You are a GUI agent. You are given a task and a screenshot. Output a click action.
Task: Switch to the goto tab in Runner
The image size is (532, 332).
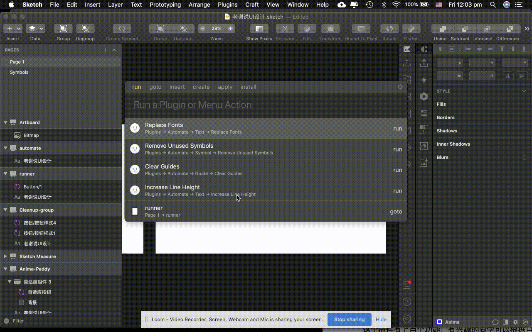point(155,87)
